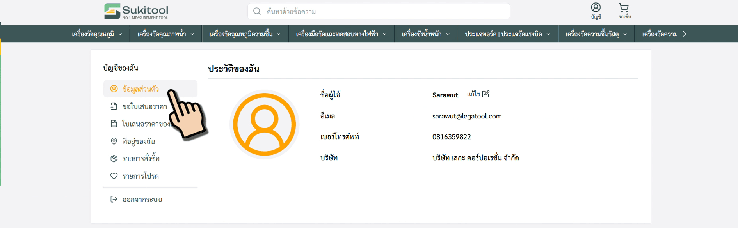Select the username text Sarawut
The image size is (738, 228).
tap(445, 95)
